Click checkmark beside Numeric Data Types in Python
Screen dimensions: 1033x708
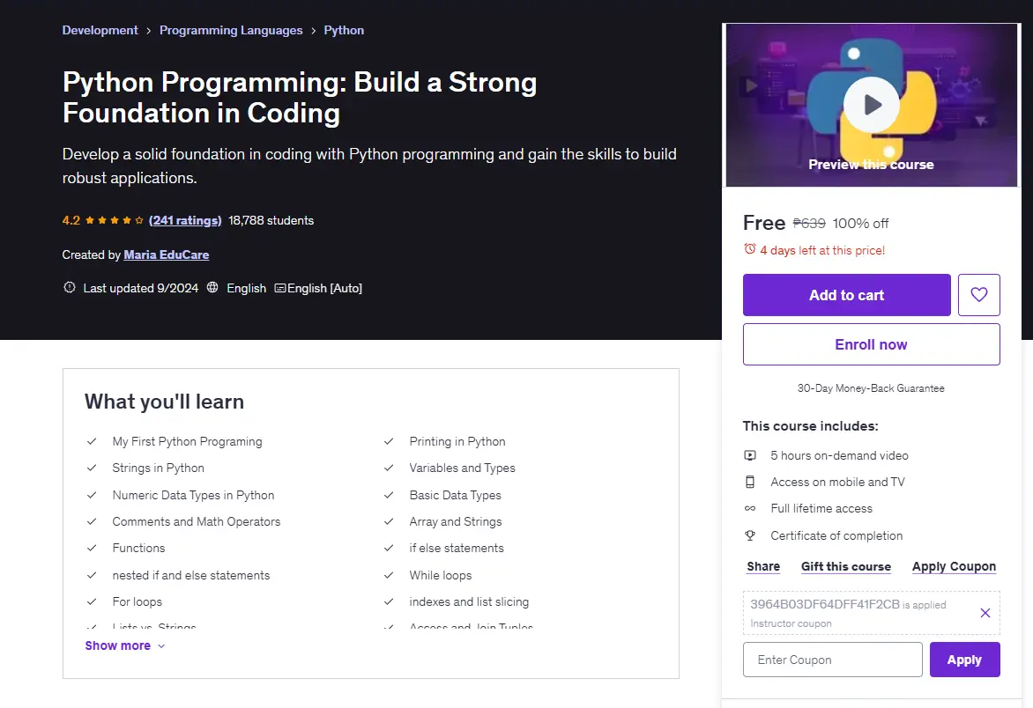click(x=92, y=495)
